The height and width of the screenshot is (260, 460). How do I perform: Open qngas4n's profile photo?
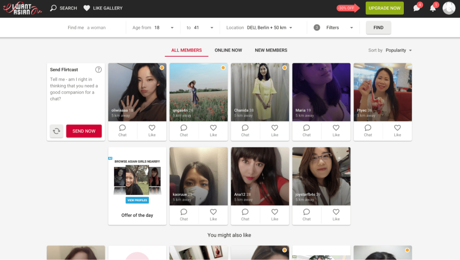(199, 92)
